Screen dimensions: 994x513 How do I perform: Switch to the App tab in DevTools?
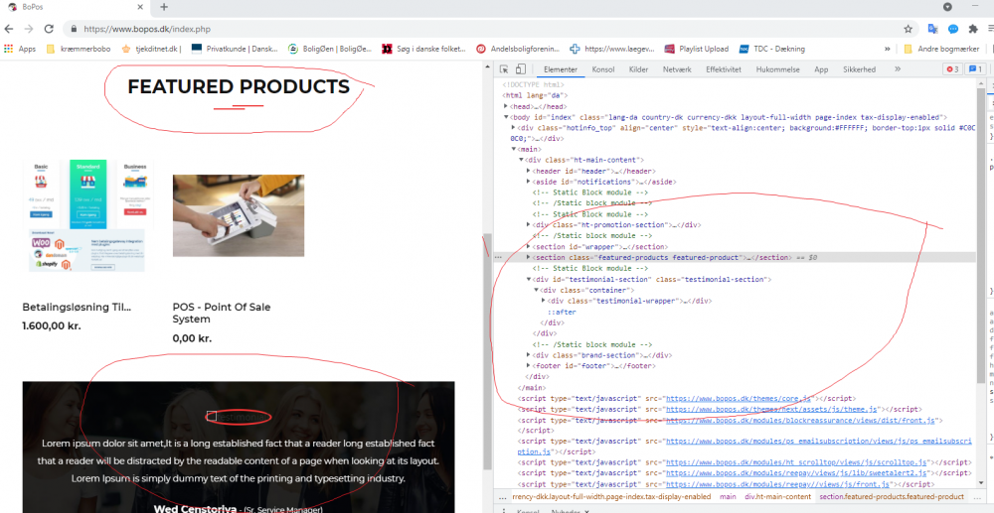pyautogui.click(x=821, y=69)
